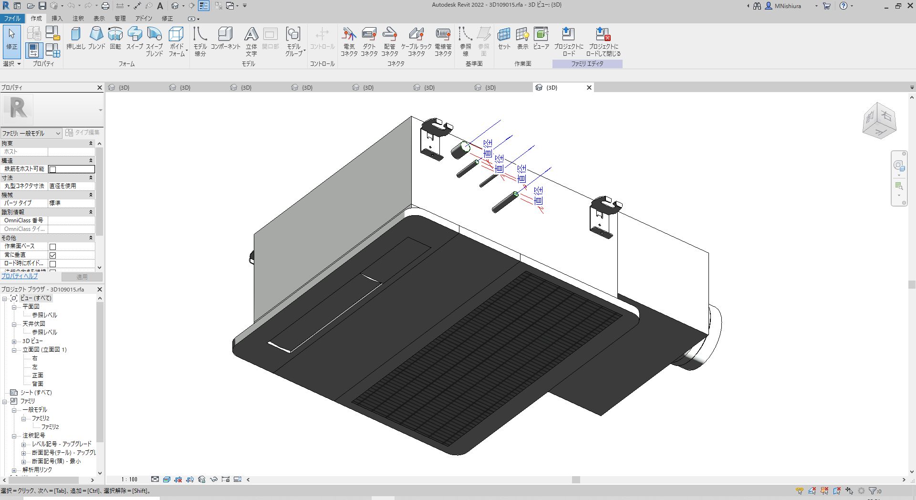
Task: Open the 挿入 ribbon tab
Action: pos(57,19)
